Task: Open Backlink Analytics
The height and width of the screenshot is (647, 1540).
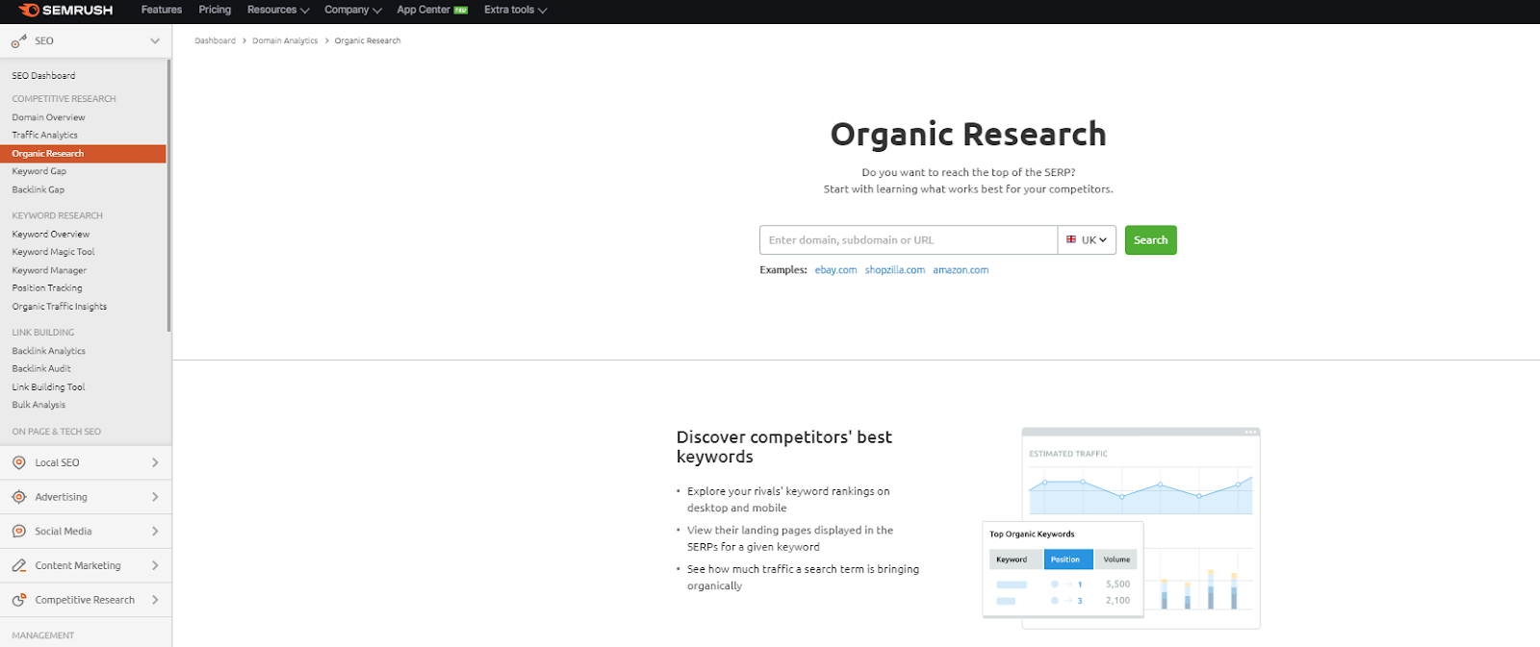Action: pos(48,352)
